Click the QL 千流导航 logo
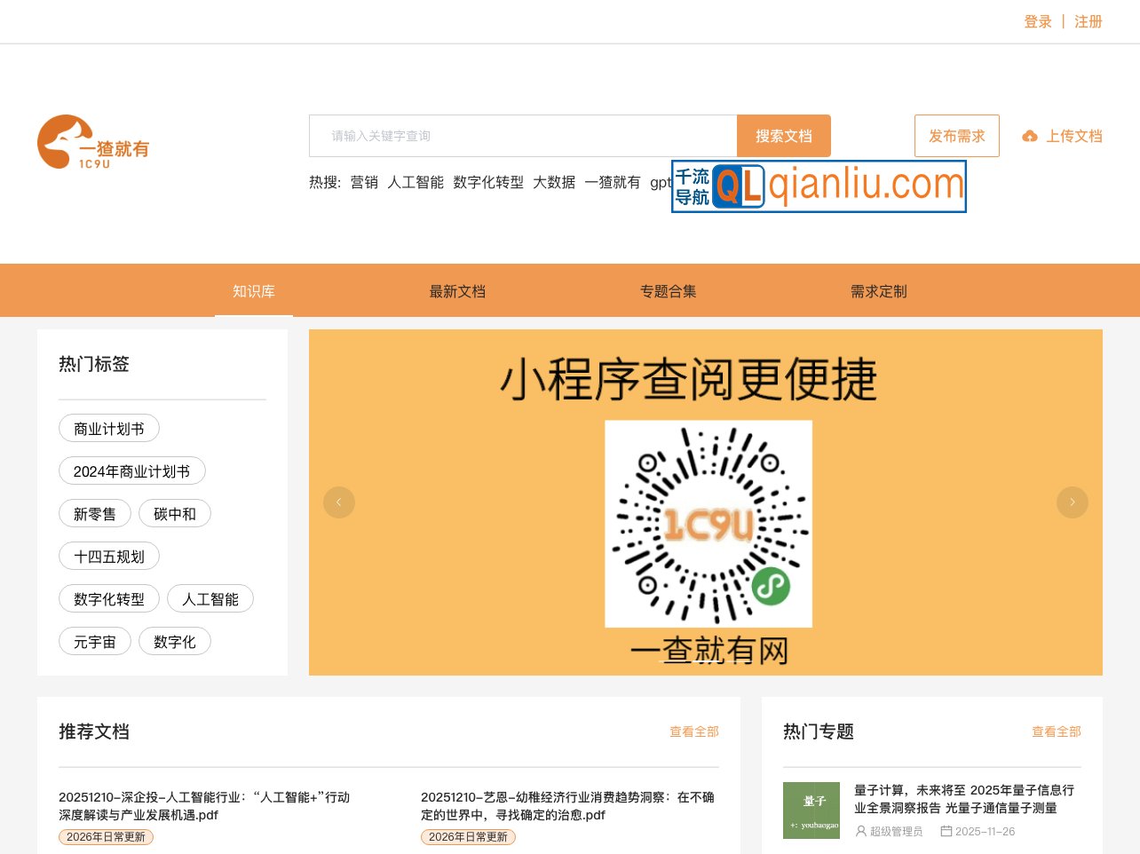The height and width of the screenshot is (854, 1140). pos(819,186)
